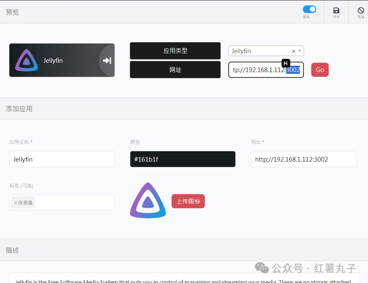The image size is (368, 283).
Task: Click the preview URL input field
Action: click(x=266, y=70)
